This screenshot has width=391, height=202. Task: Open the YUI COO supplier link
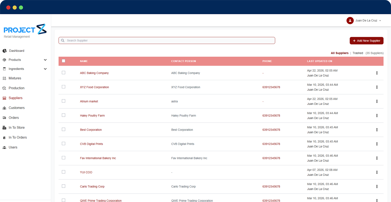[86, 172]
